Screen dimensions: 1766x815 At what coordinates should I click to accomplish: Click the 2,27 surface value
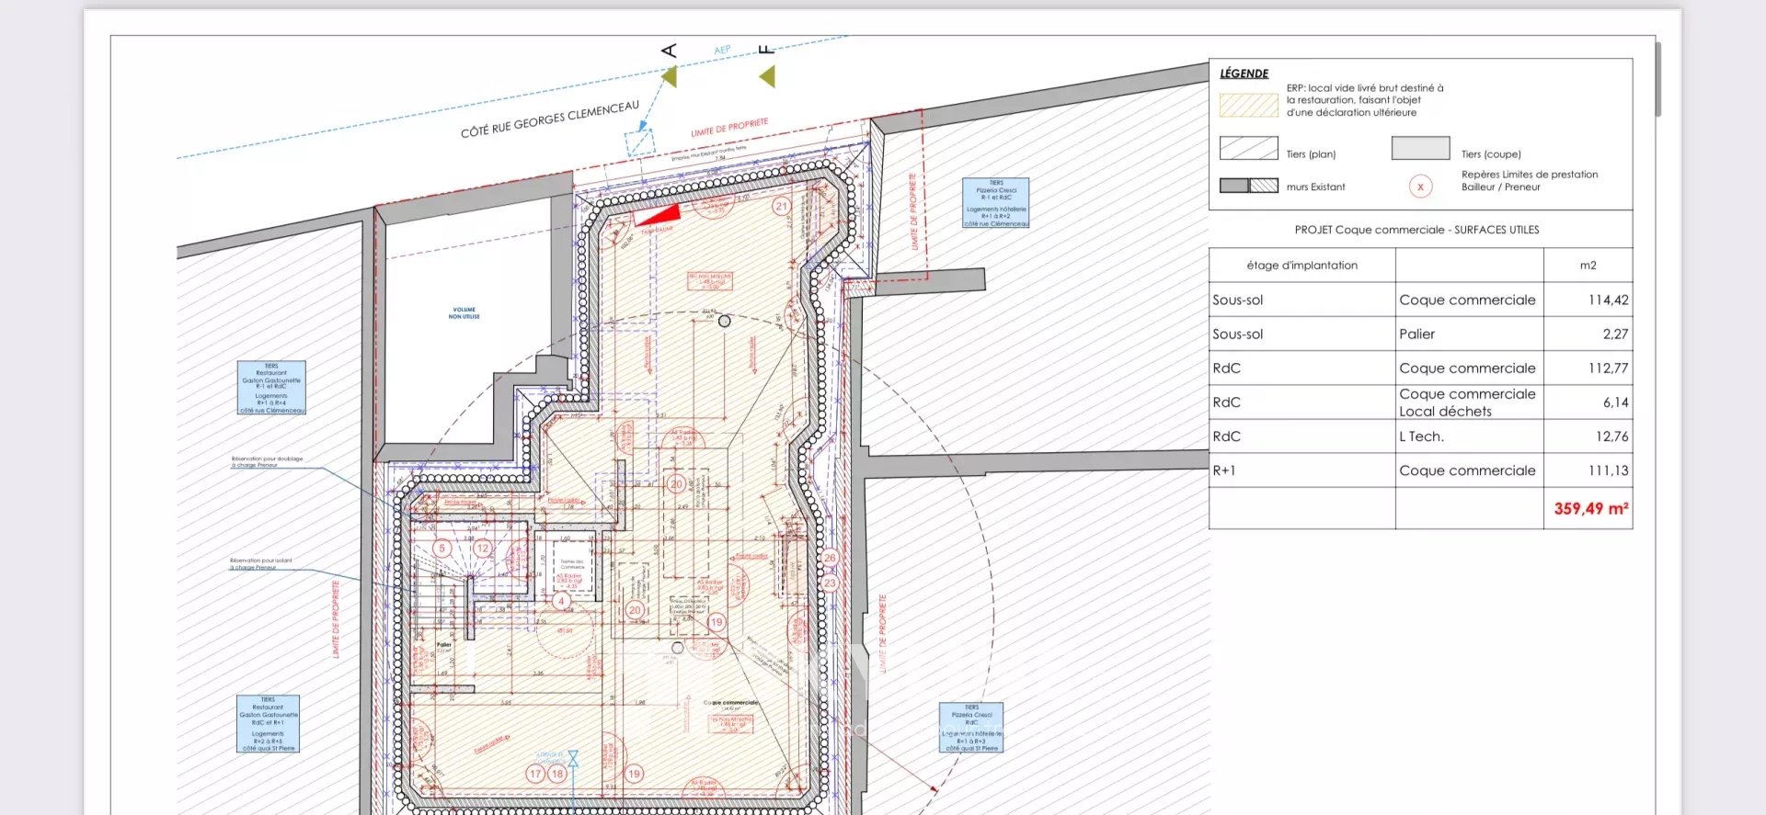1615,334
